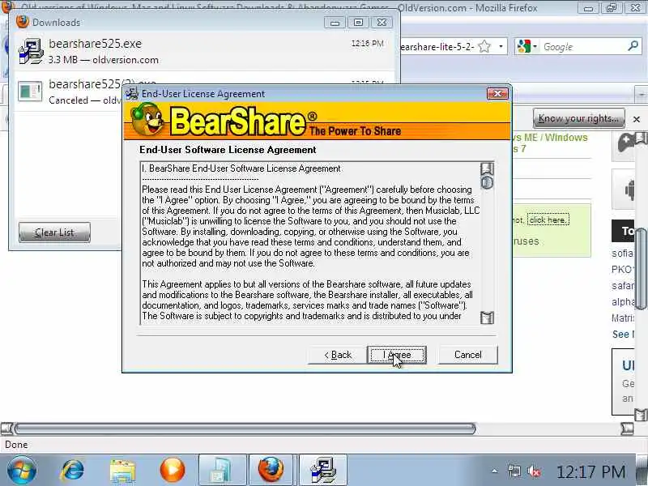This screenshot has height=486, width=648.
Task: Dismiss the Know your rights notification bar
Action: 637,119
